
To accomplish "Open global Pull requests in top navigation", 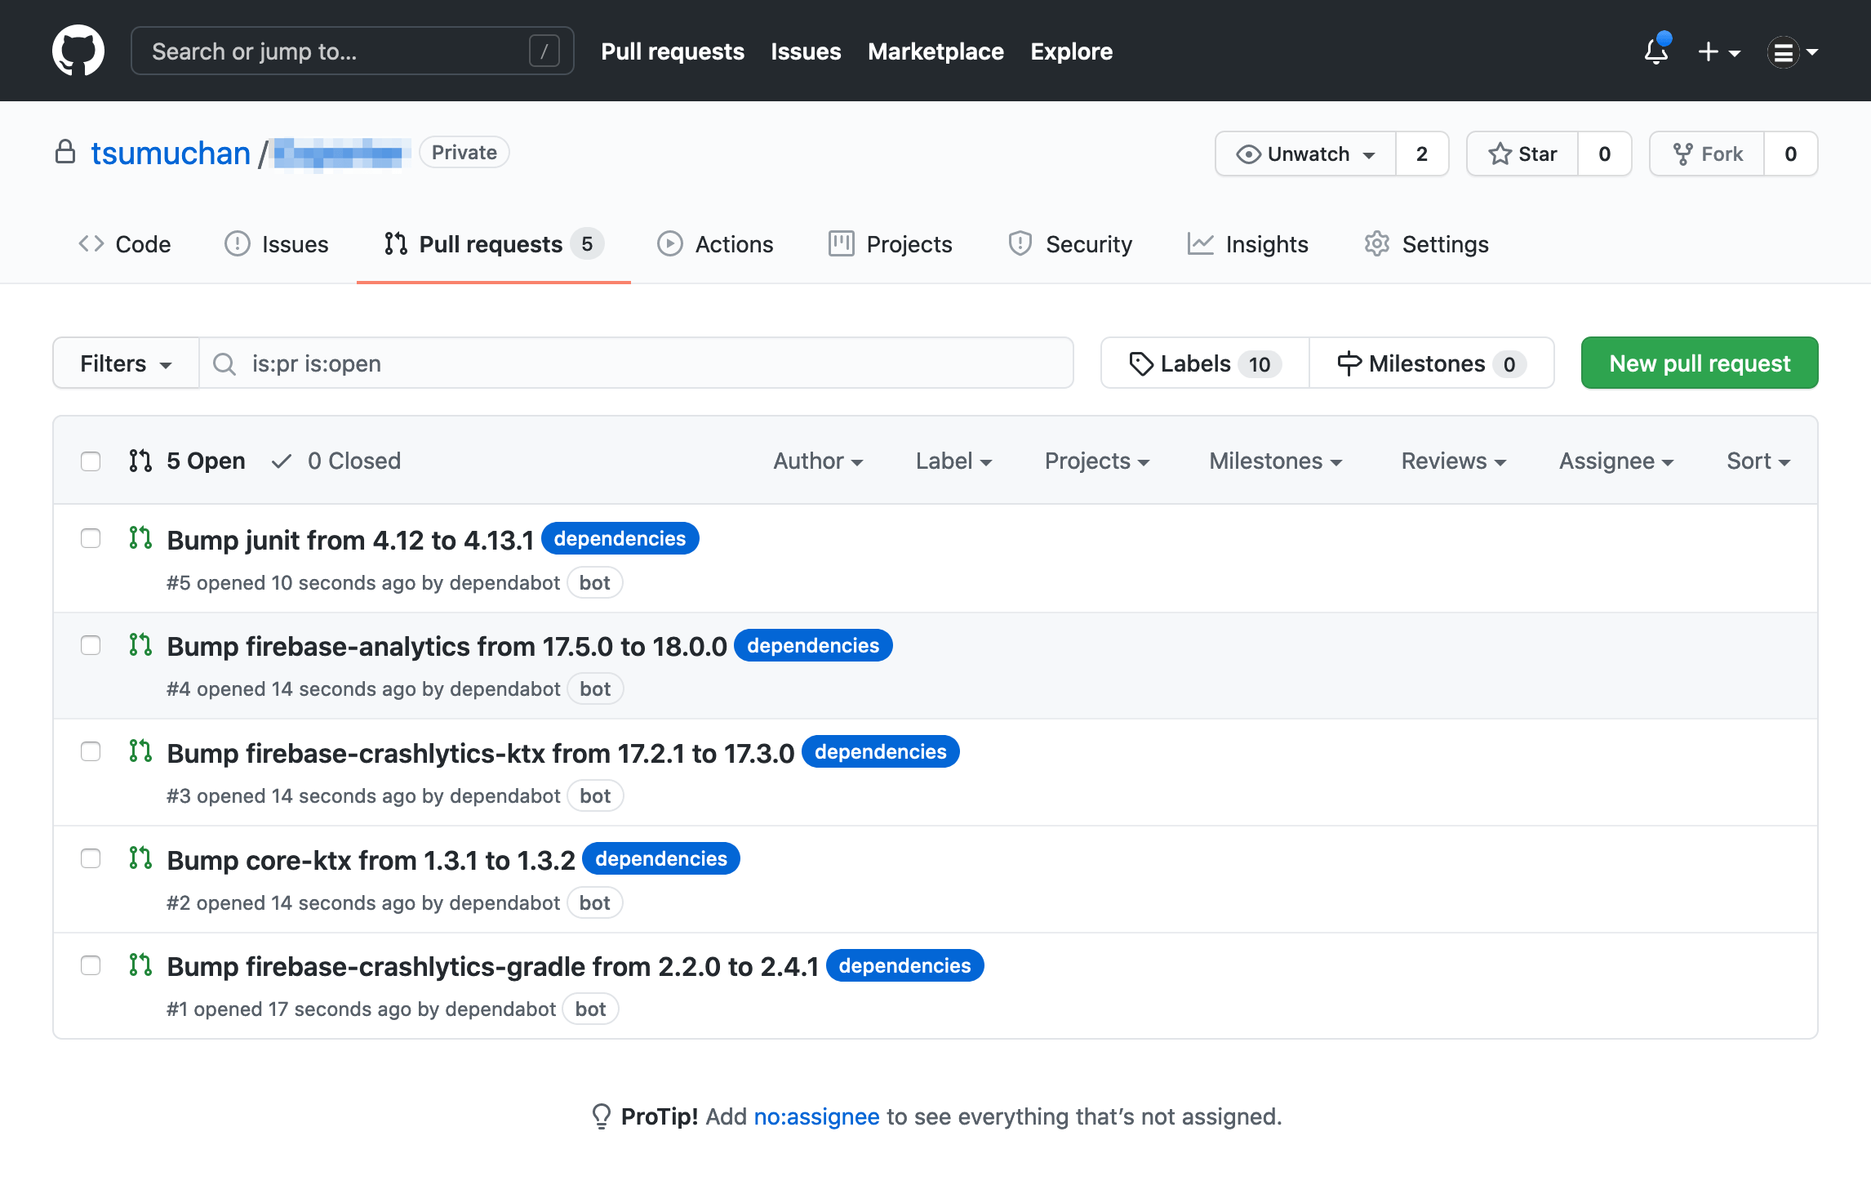I will click(x=673, y=51).
